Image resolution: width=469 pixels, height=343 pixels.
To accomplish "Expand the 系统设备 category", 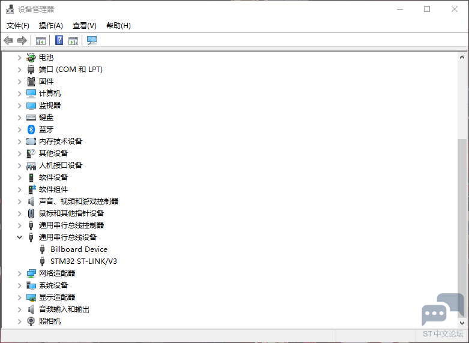I will click(x=19, y=285).
